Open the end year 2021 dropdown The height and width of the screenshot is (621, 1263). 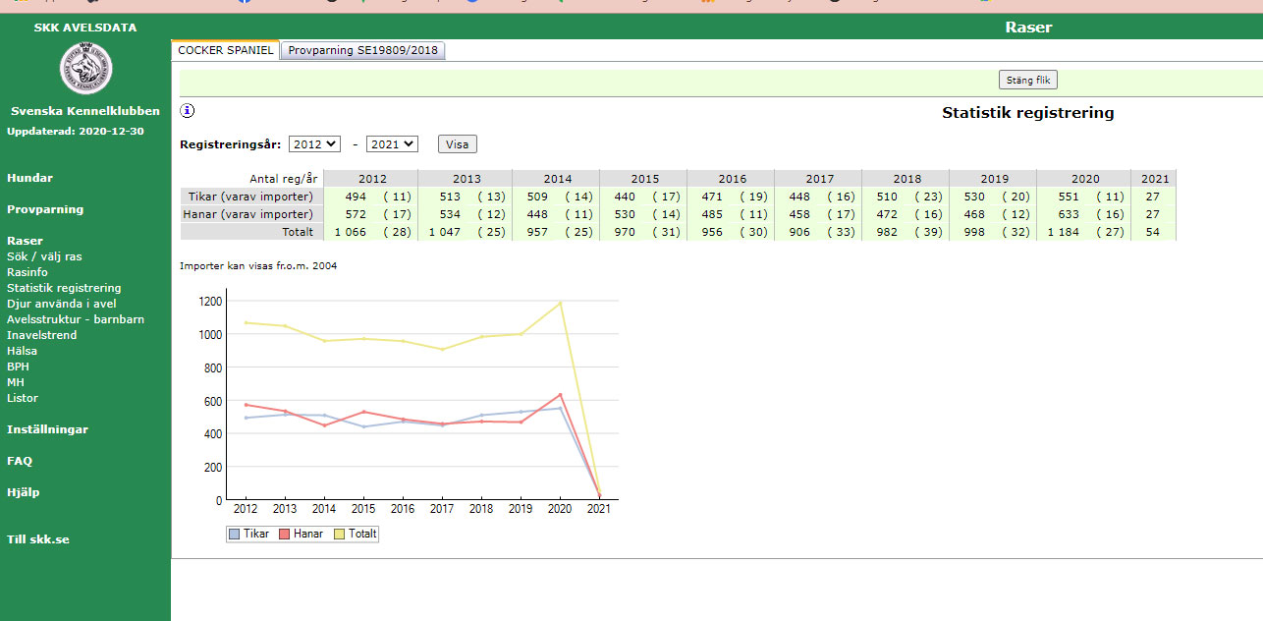click(x=392, y=144)
